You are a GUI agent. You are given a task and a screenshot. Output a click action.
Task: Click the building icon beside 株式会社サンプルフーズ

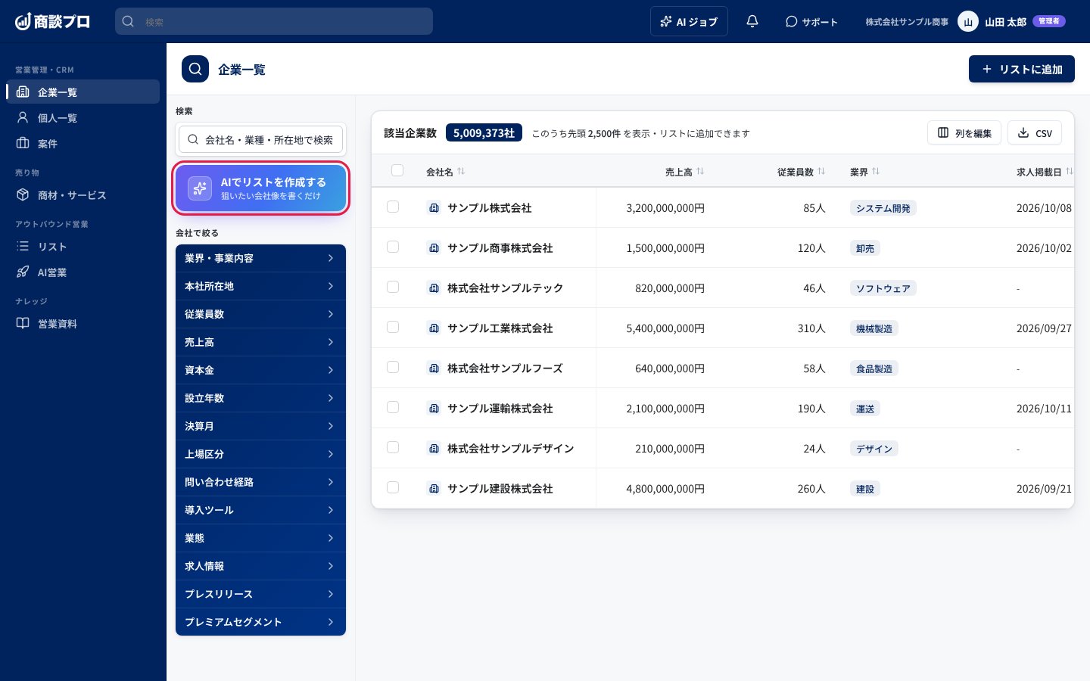point(434,368)
